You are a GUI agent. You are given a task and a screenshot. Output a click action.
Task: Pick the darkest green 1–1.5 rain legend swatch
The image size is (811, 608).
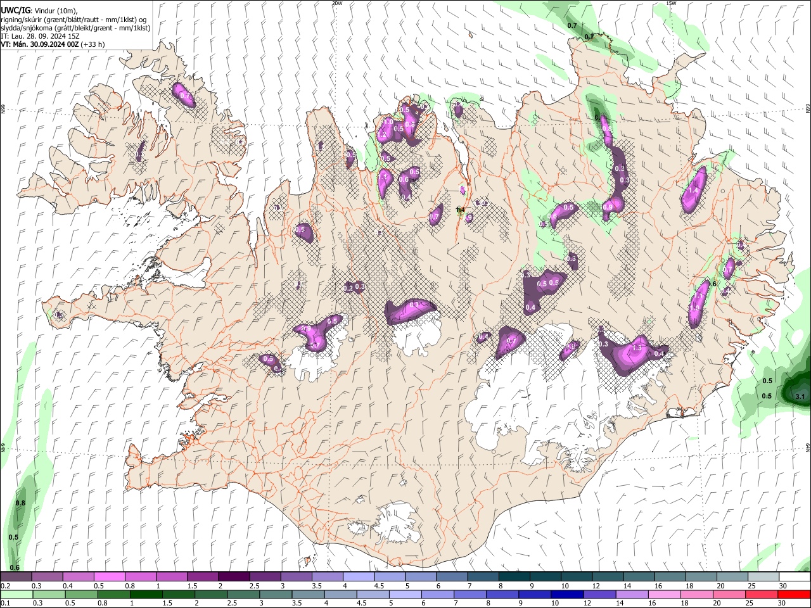[146, 595]
